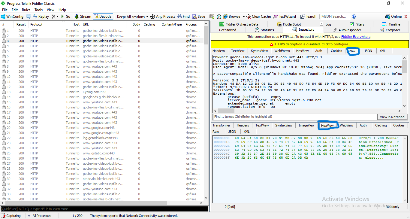Follow the Fiddler Everywhere link
This screenshot has height=219, width=410.
356,37
